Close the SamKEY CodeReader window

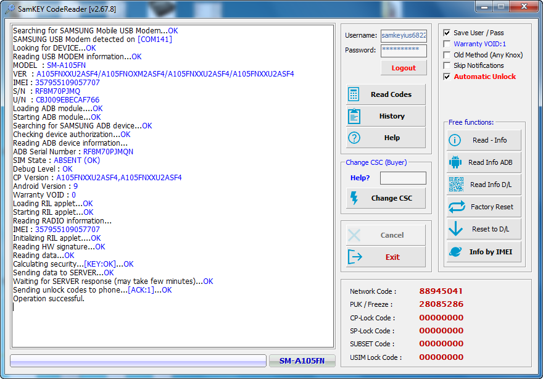pyautogui.click(x=524, y=7)
